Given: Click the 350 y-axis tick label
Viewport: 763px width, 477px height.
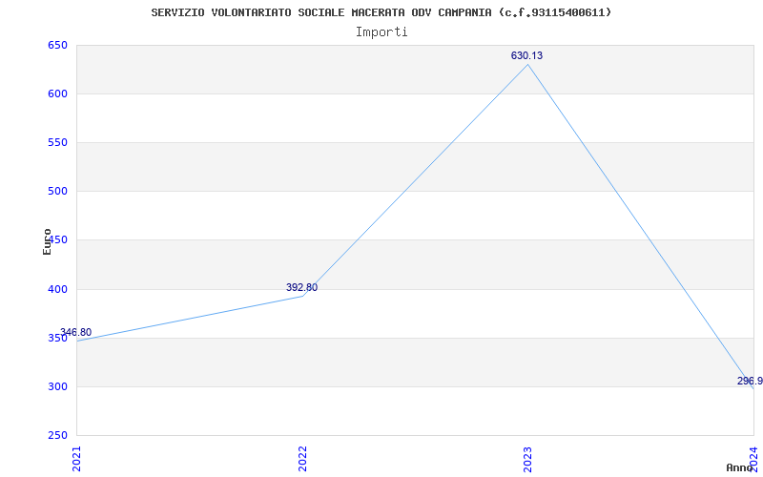Looking at the screenshot, I should coord(57,339).
